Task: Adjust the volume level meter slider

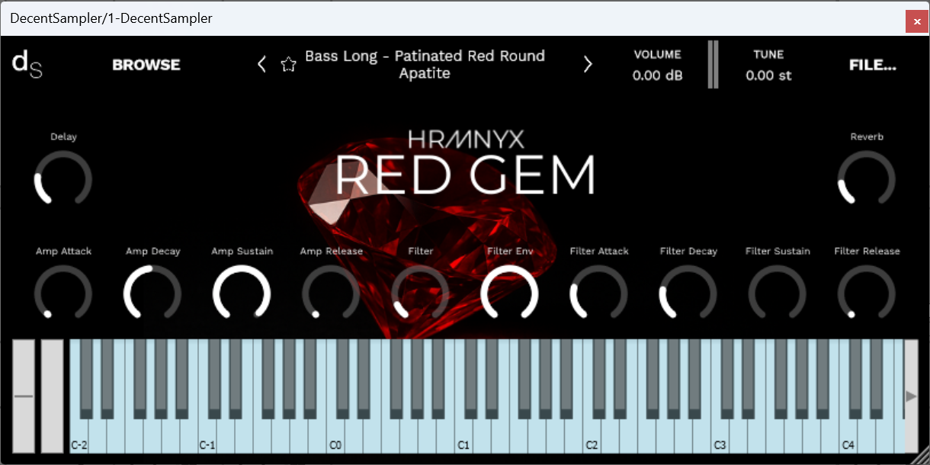Action: (x=713, y=65)
